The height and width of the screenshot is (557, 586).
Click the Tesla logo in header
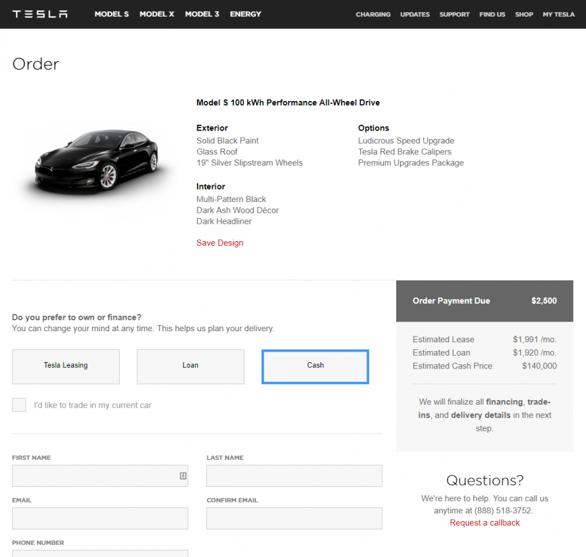[x=40, y=14]
